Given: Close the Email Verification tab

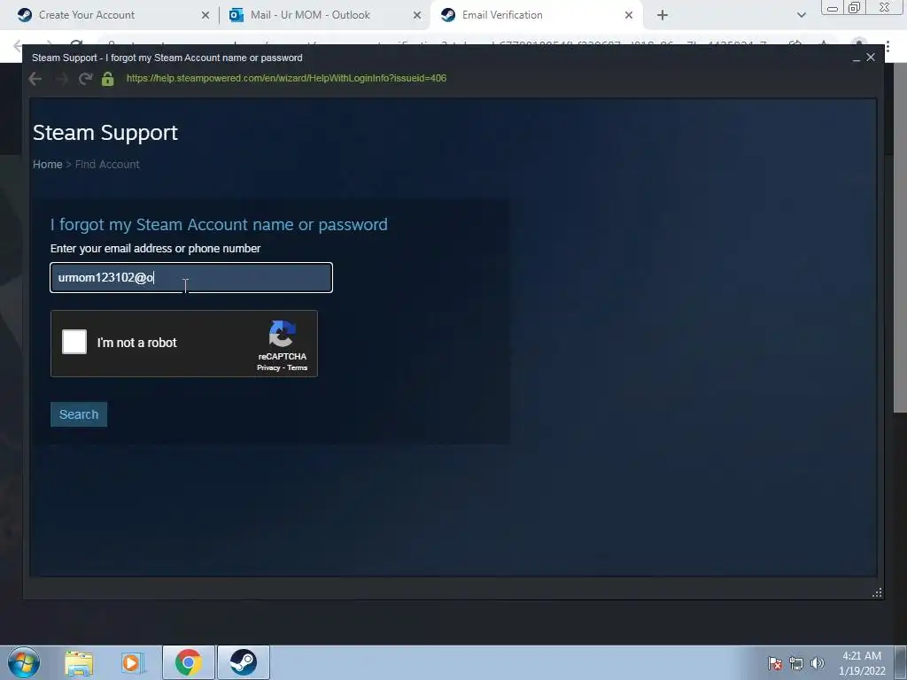Looking at the screenshot, I should 629,16.
